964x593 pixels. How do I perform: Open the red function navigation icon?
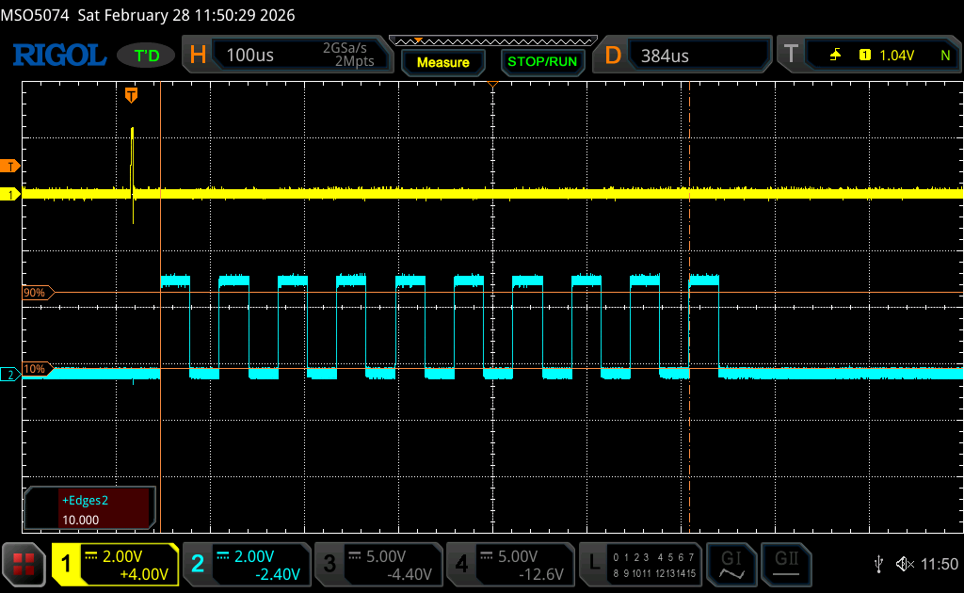pyautogui.click(x=24, y=564)
